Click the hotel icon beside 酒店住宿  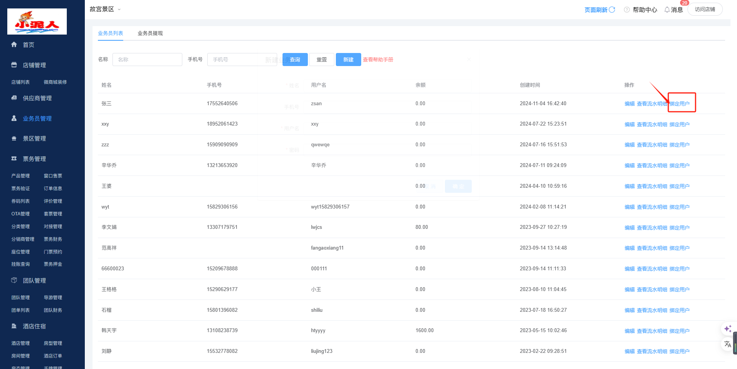(14, 326)
